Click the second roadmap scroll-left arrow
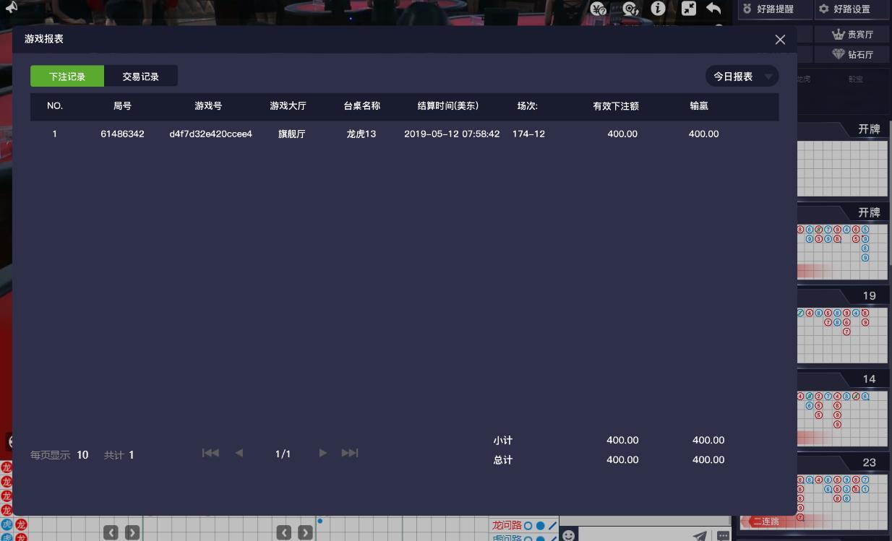This screenshot has height=541, width=892. coord(284,533)
